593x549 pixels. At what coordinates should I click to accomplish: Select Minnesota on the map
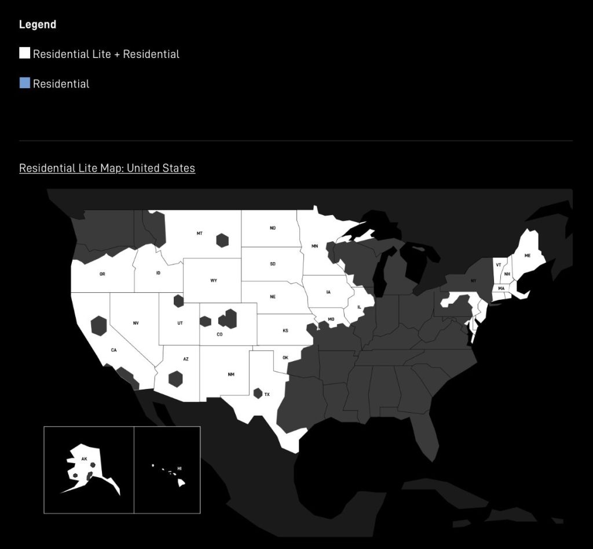[314, 246]
